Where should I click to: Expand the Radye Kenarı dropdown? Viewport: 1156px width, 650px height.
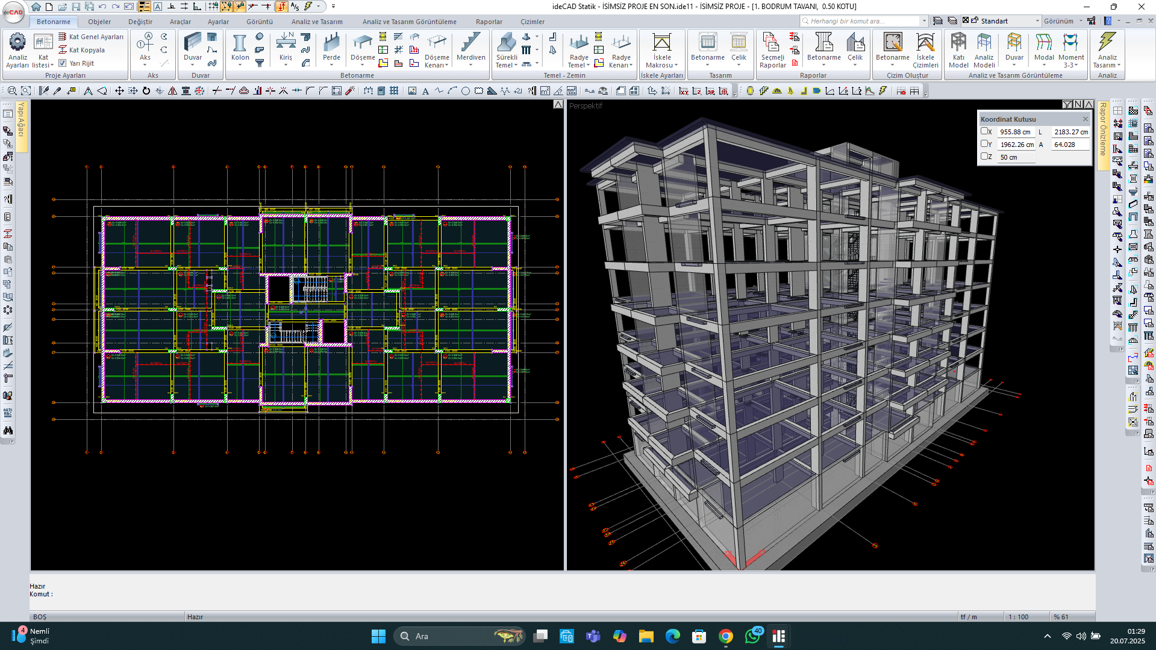point(631,66)
